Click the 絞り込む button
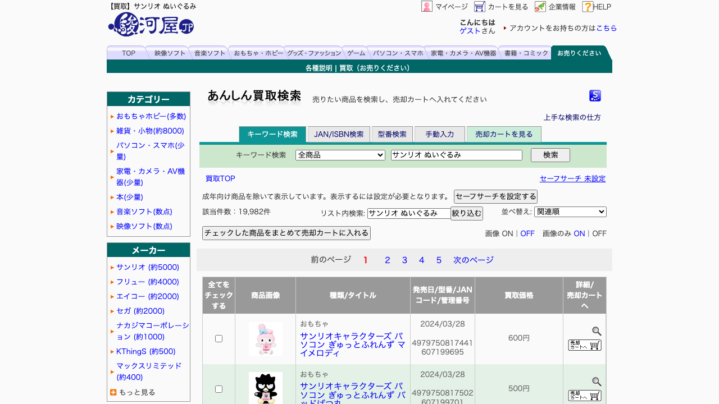719x404 pixels. pyautogui.click(x=467, y=213)
